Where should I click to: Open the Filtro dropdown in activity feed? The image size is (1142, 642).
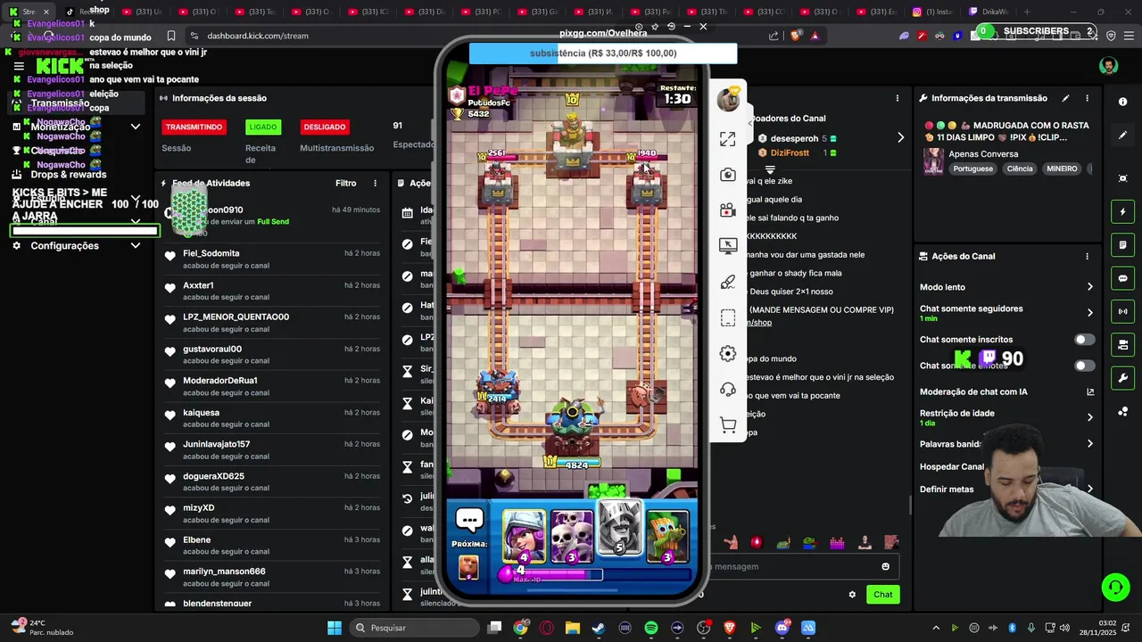tap(345, 183)
